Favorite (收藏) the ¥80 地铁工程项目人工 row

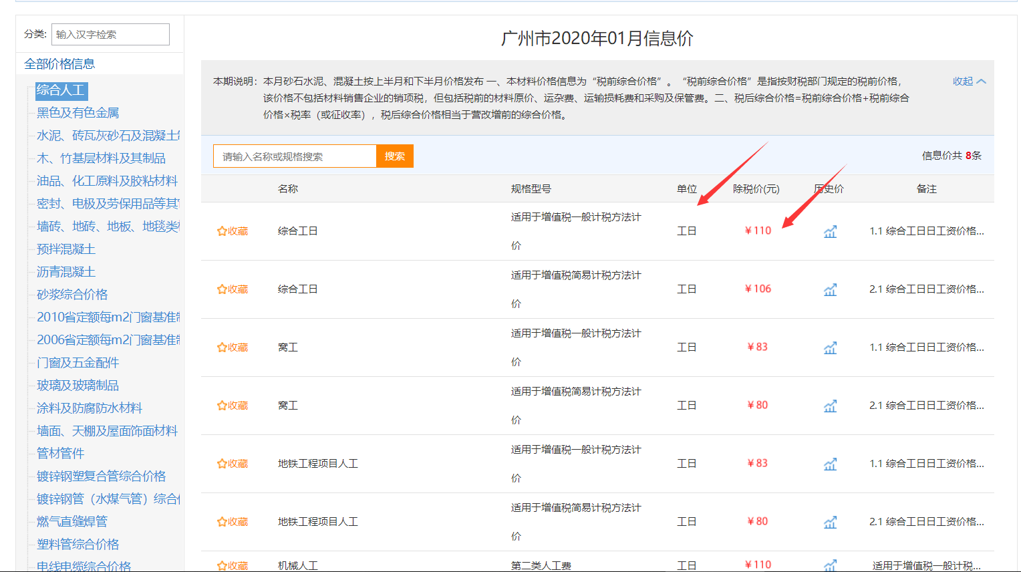(x=233, y=522)
